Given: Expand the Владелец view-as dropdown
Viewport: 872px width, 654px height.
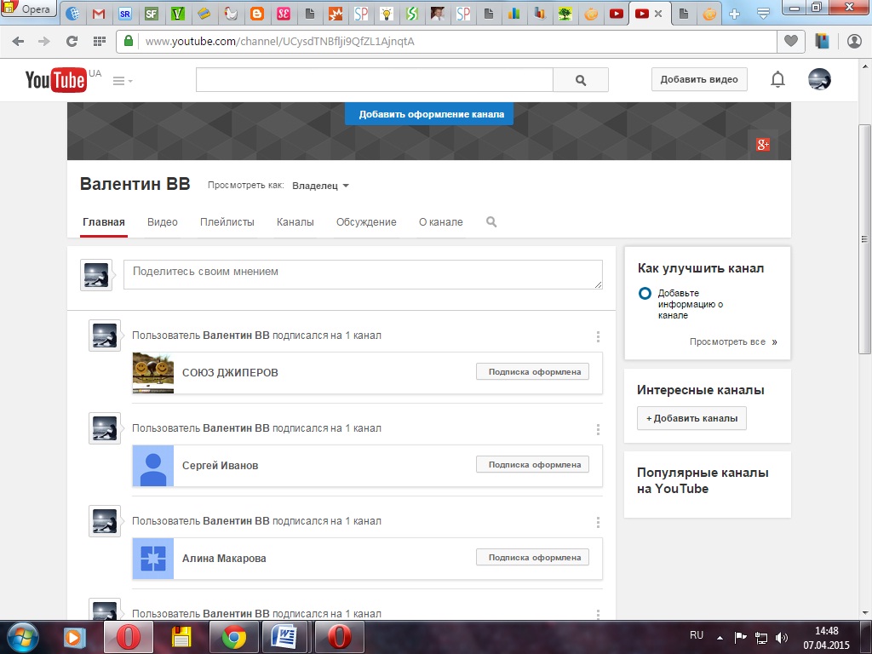Looking at the screenshot, I should click(x=320, y=186).
